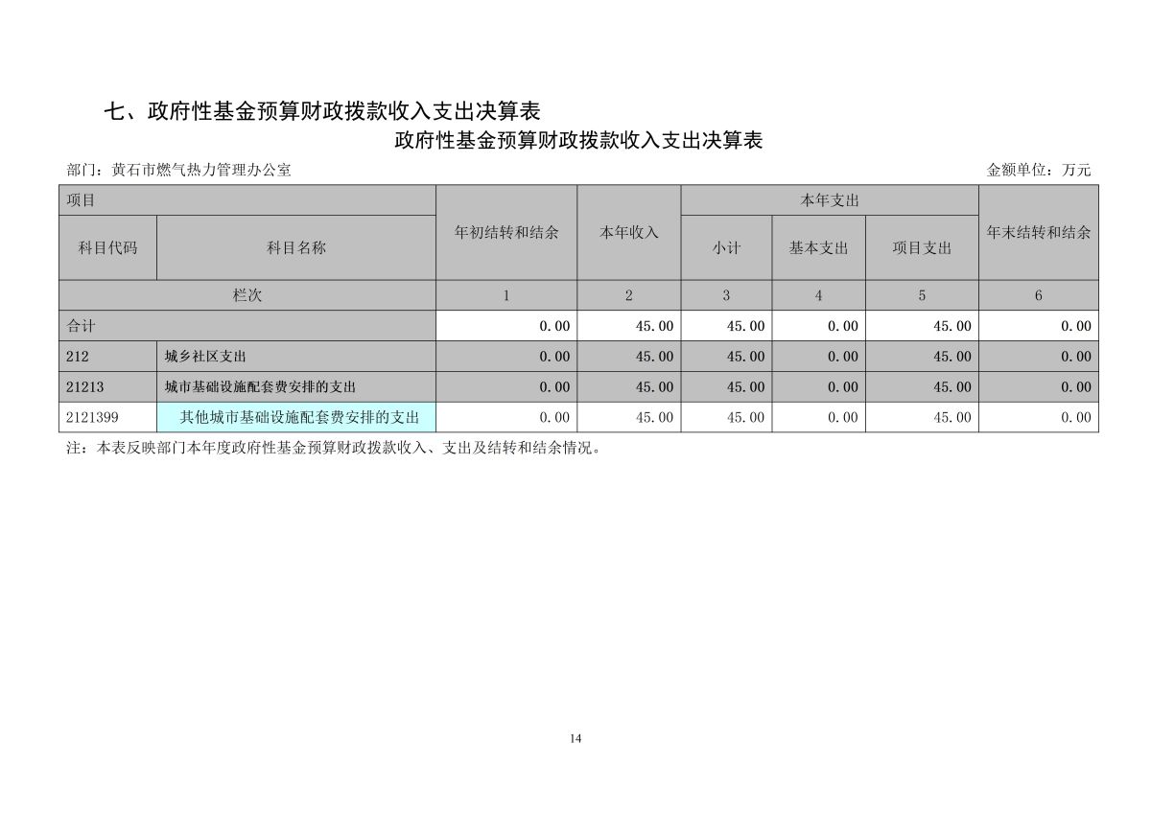Click column number 1 in 栏次 row
The width and height of the screenshot is (1151, 813).
(506, 295)
